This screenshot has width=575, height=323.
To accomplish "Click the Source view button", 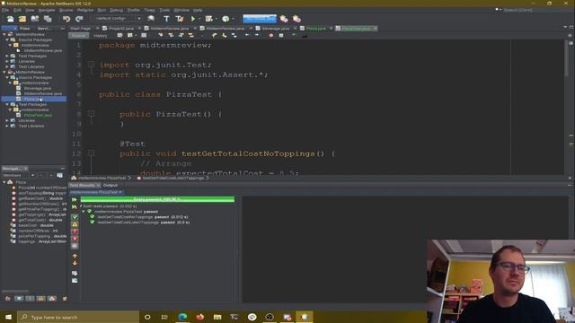I will (x=78, y=36).
